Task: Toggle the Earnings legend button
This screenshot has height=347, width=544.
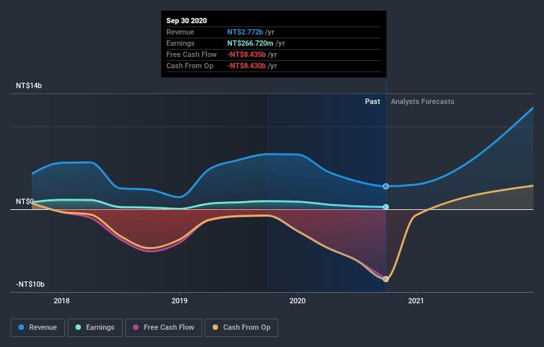Action: tap(95, 328)
